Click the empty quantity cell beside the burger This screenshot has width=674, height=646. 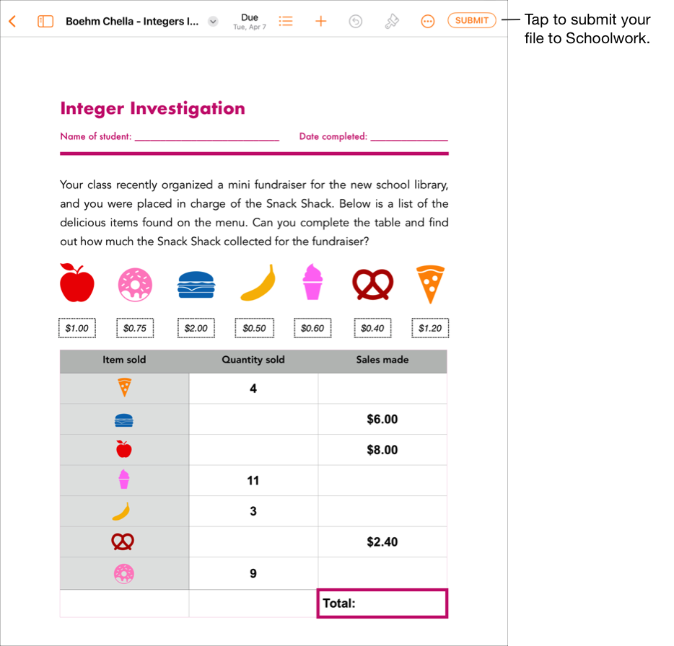tap(253, 419)
